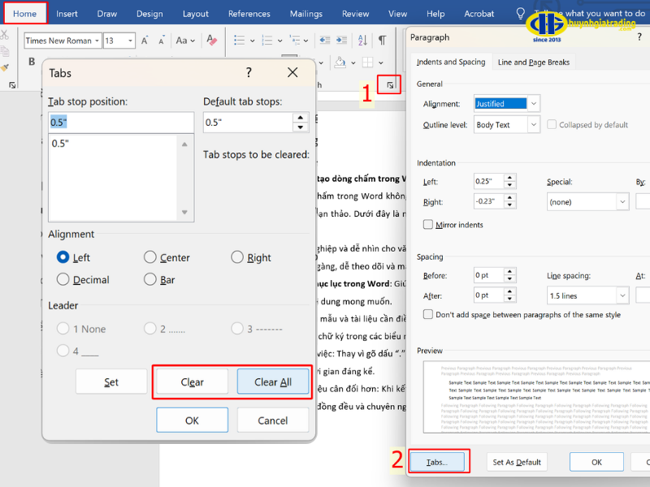Click the Sort A-Z icon
Screen dimensions: 650x487
362,40
